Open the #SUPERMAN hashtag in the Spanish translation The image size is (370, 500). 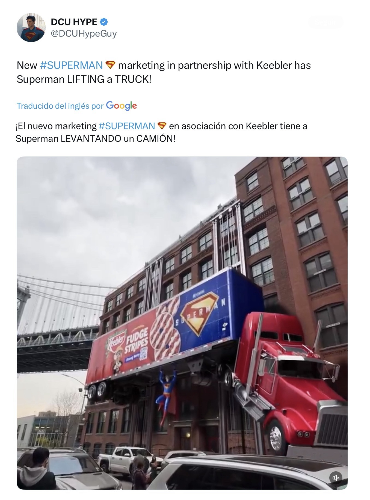pyautogui.click(x=127, y=126)
